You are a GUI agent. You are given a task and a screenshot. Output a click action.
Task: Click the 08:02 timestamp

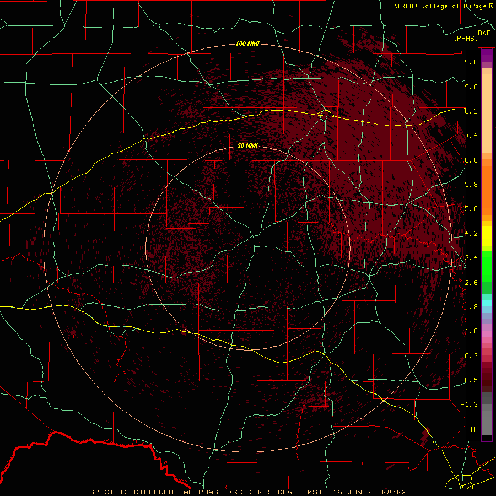coord(394,492)
